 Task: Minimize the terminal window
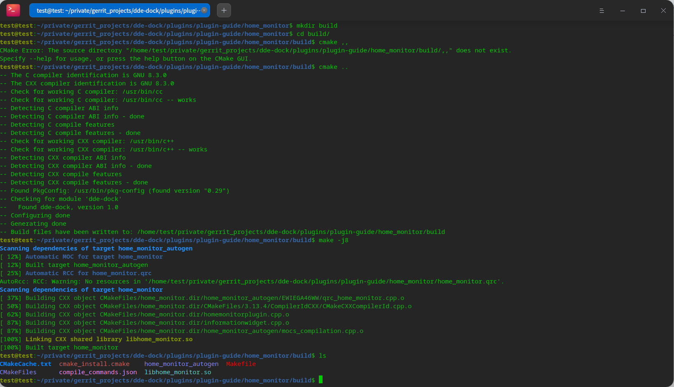click(x=622, y=11)
